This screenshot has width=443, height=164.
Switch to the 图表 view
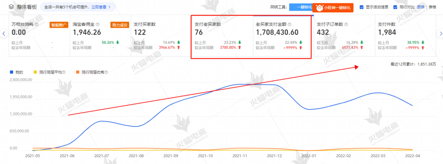(x=421, y=7)
